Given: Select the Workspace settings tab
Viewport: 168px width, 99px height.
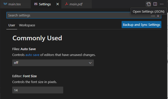Looking at the screenshot, I should pyautogui.click(x=27, y=25).
